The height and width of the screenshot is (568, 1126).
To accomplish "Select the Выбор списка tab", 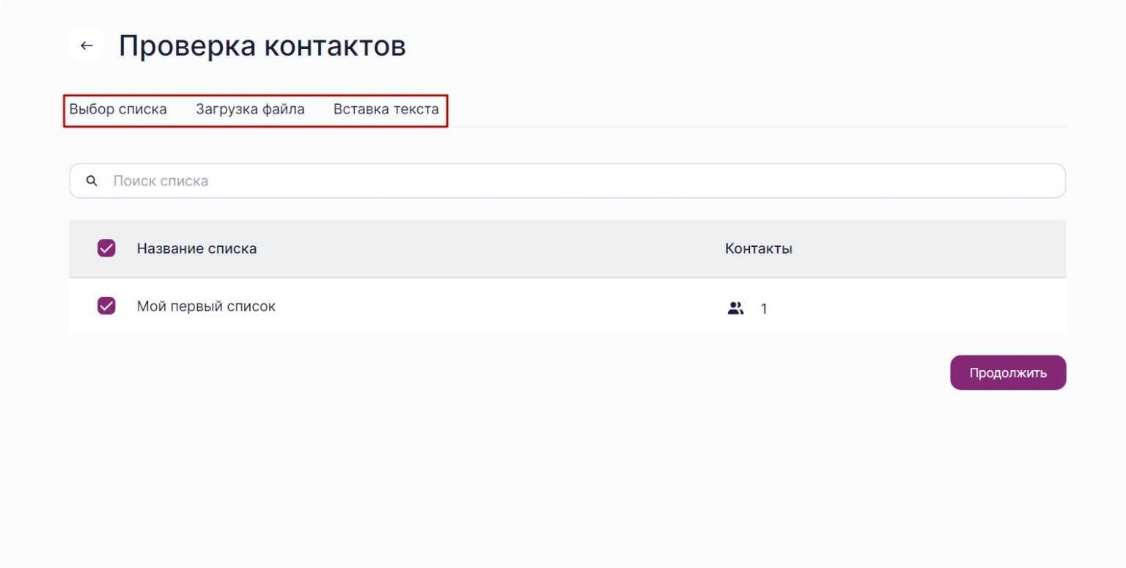I will pyautogui.click(x=118, y=108).
